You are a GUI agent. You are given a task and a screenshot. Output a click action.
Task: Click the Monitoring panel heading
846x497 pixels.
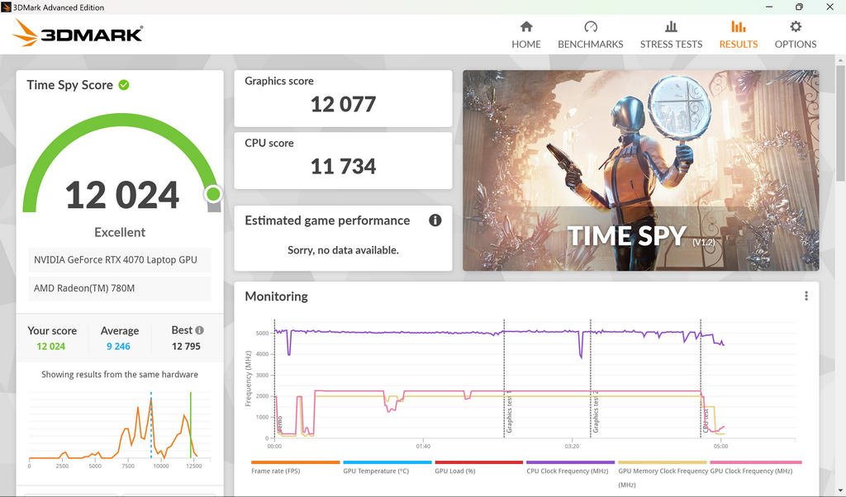click(276, 296)
